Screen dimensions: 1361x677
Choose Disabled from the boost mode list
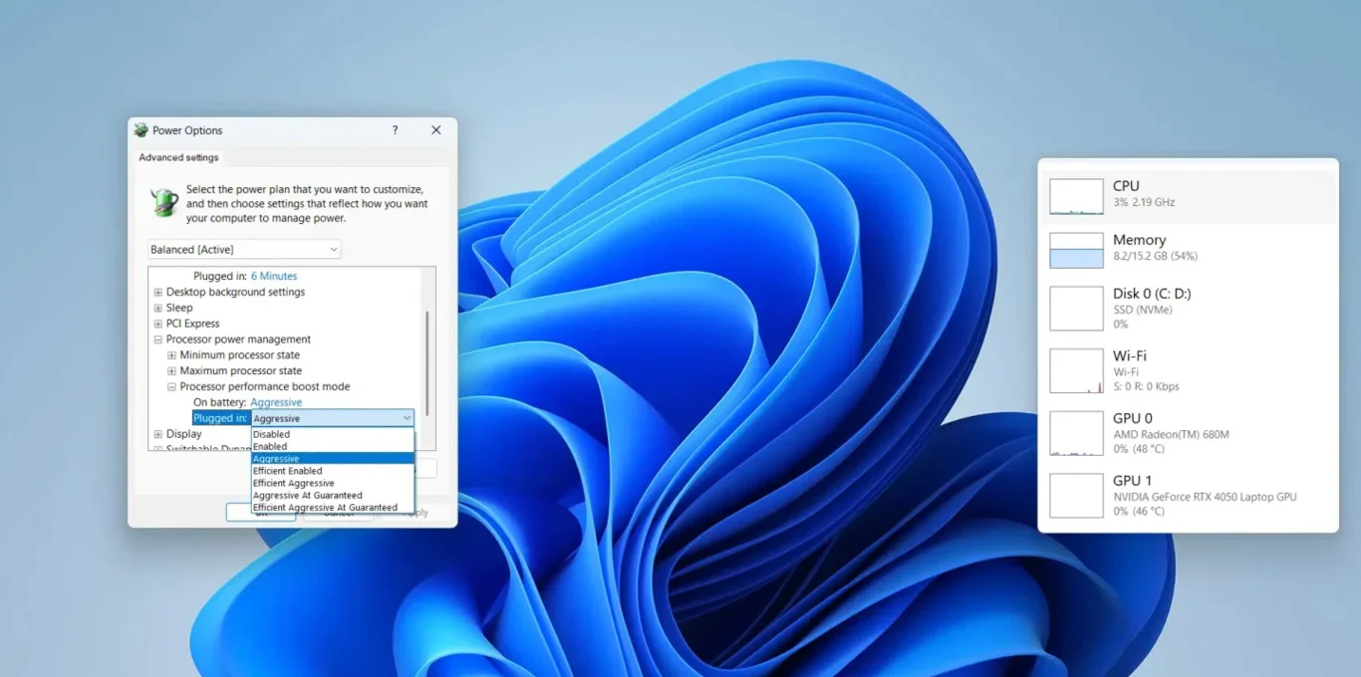(333, 434)
